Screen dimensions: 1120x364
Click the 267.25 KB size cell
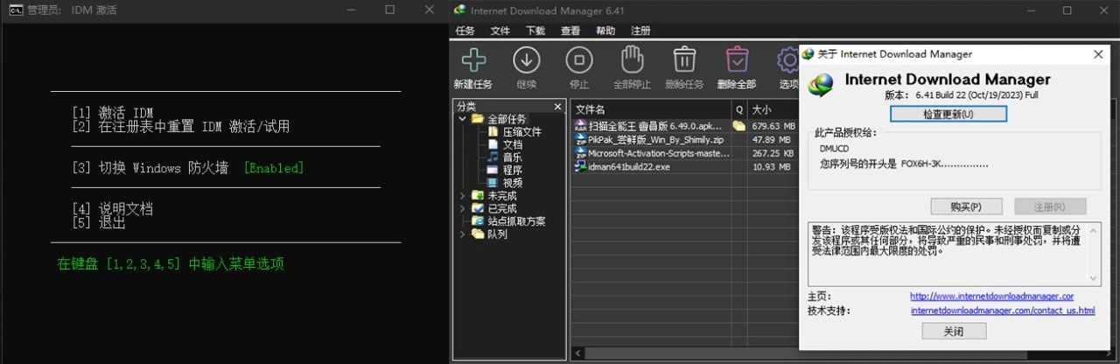[x=772, y=152]
